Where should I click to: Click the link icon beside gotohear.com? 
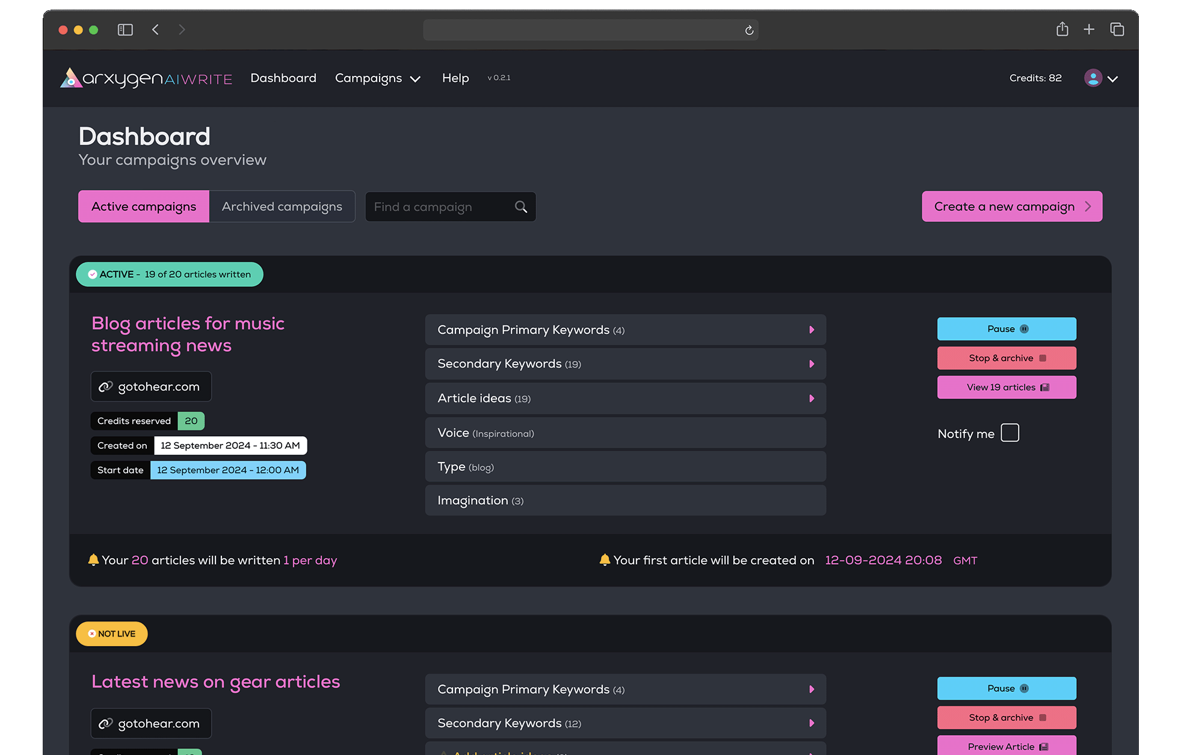[x=106, y=386]
